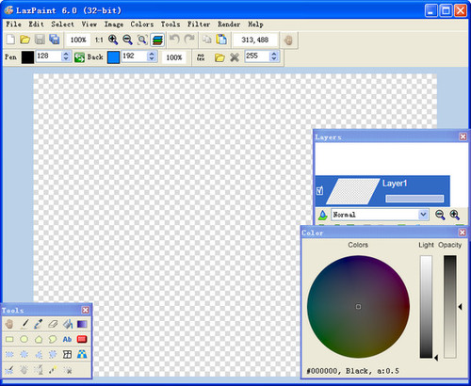Open the Render menu

tap(229, 24)
